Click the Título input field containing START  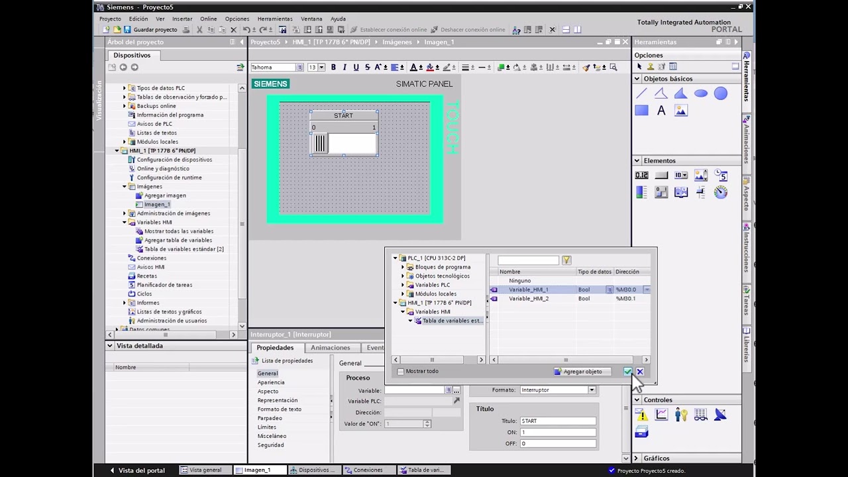coord(558,421)
